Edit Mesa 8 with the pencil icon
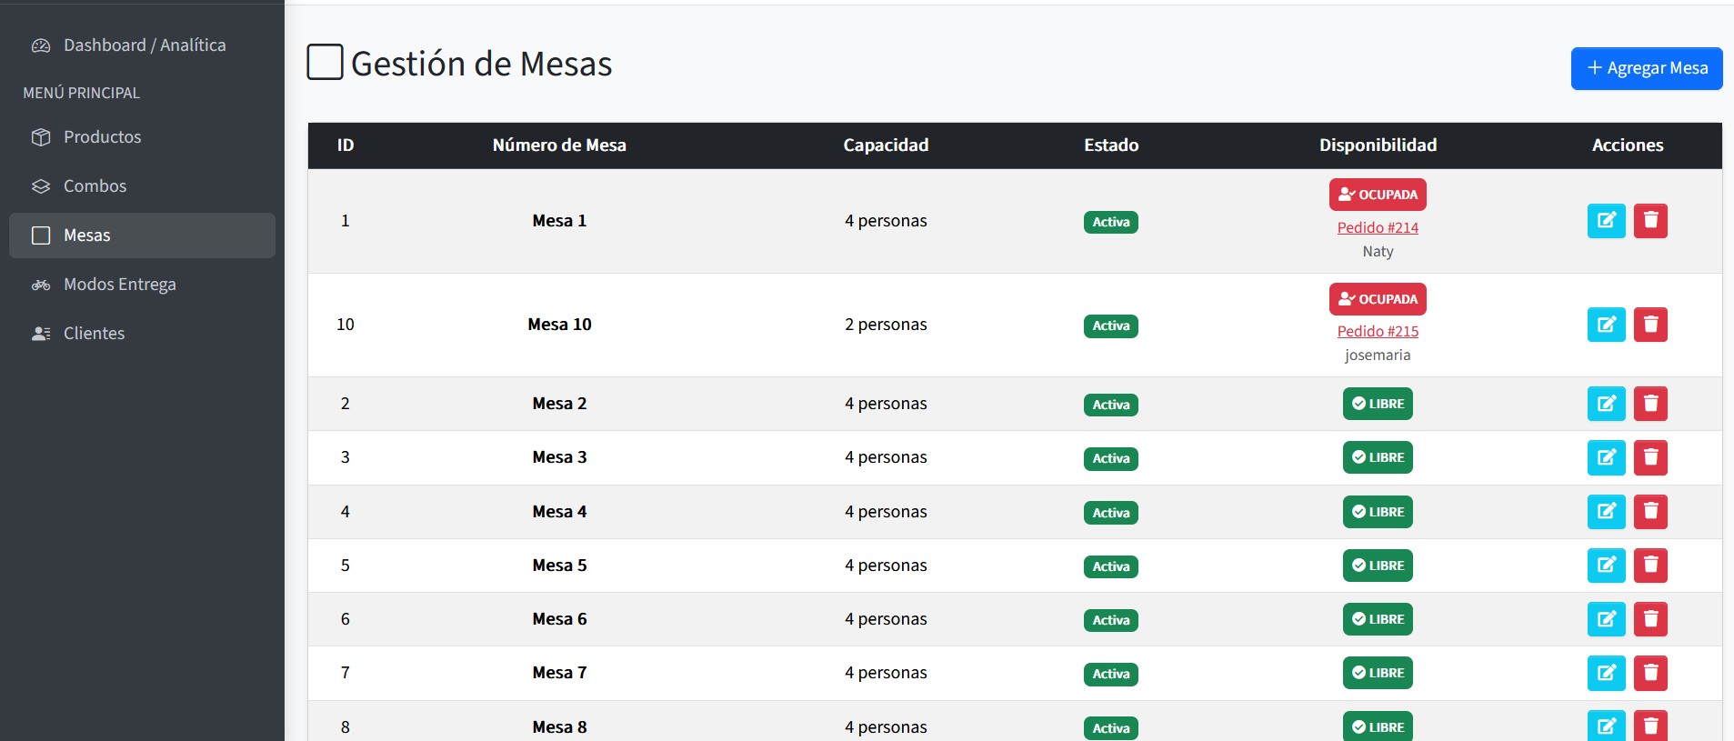Screen dimensions: 1734x741 (x=1606, y=726)
